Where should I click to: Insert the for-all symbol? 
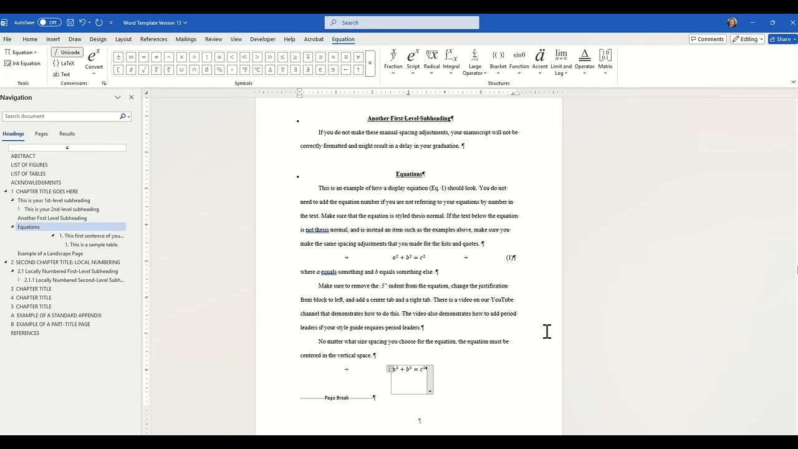pyautogui.click(x=358, y=57)
